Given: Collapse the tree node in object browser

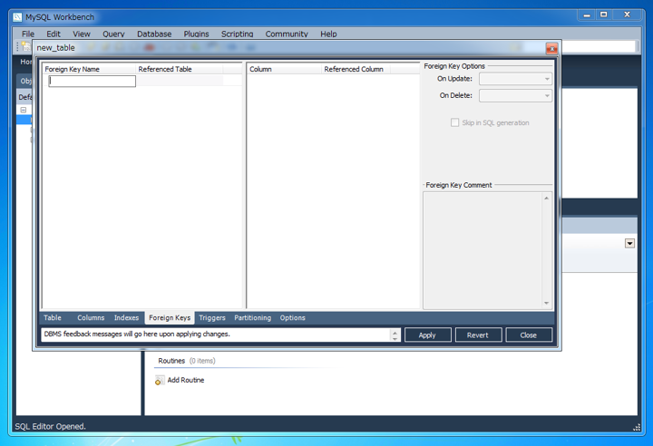Looking at the screenshot, I should coord(24,110).
